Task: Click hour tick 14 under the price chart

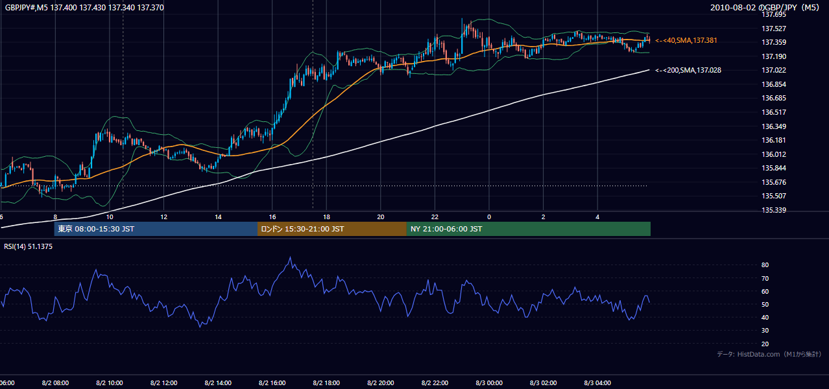Action: coord(218,217)
